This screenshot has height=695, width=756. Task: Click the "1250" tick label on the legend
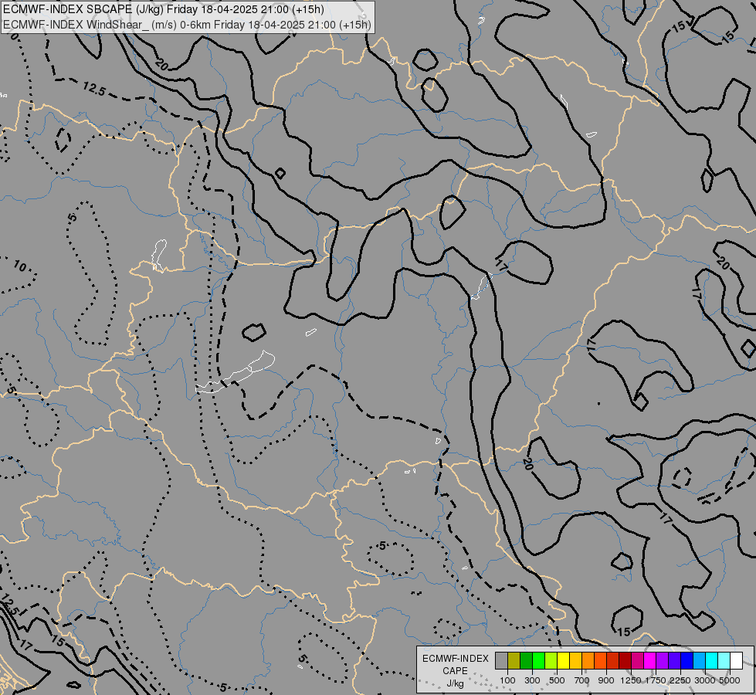tap(631, 680)
